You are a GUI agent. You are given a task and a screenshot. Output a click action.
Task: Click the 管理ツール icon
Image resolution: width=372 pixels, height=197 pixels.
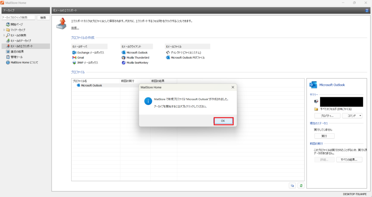click(x=8, y=57)
